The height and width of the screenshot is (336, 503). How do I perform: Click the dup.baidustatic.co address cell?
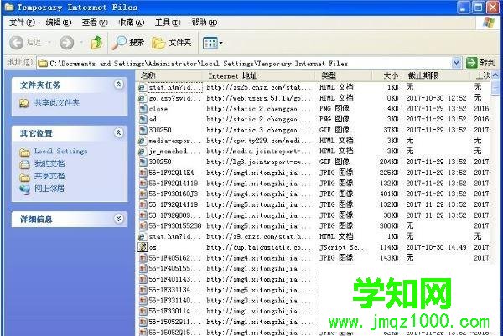258,247
